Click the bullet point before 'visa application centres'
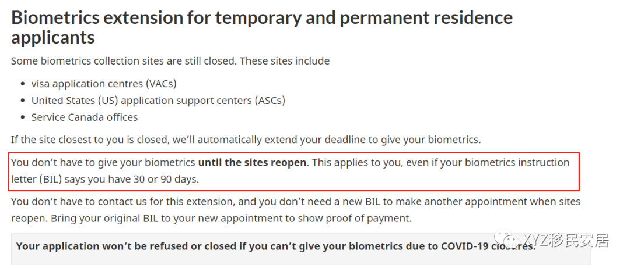630x268 pixels. (23, 84)
